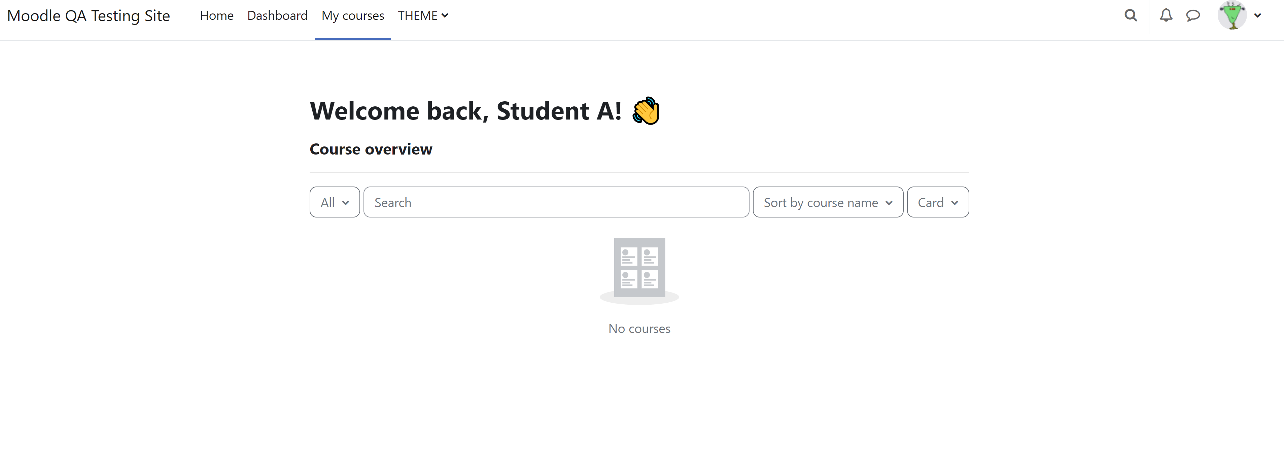Select the My courses tab

[x=353, y=15]
